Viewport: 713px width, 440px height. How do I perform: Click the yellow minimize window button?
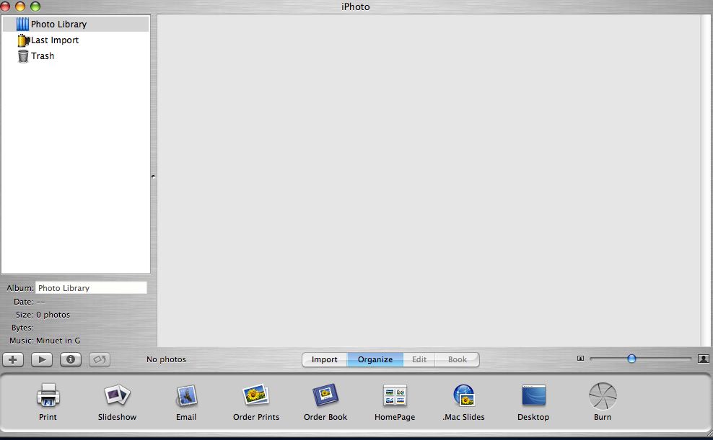tap(20, 6)
